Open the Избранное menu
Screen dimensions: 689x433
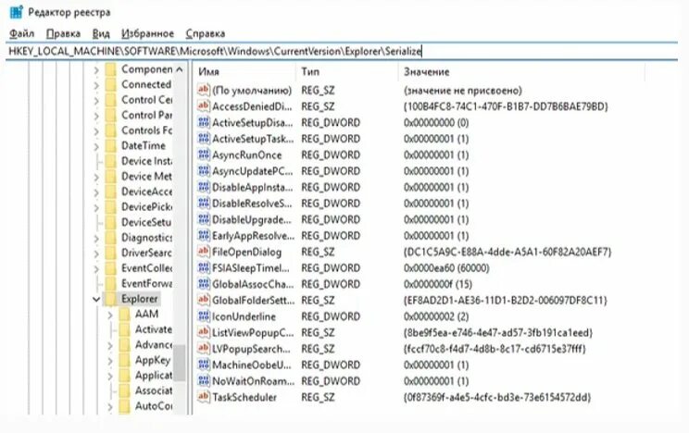click(147, 33)
